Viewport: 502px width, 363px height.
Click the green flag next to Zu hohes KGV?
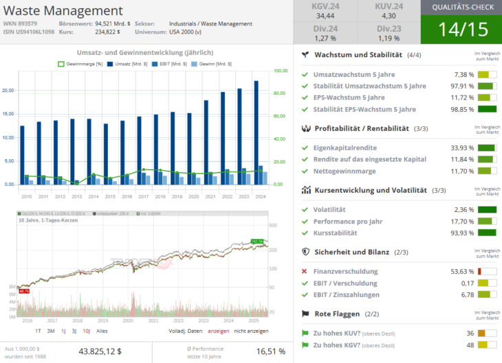tap(305, 345)
